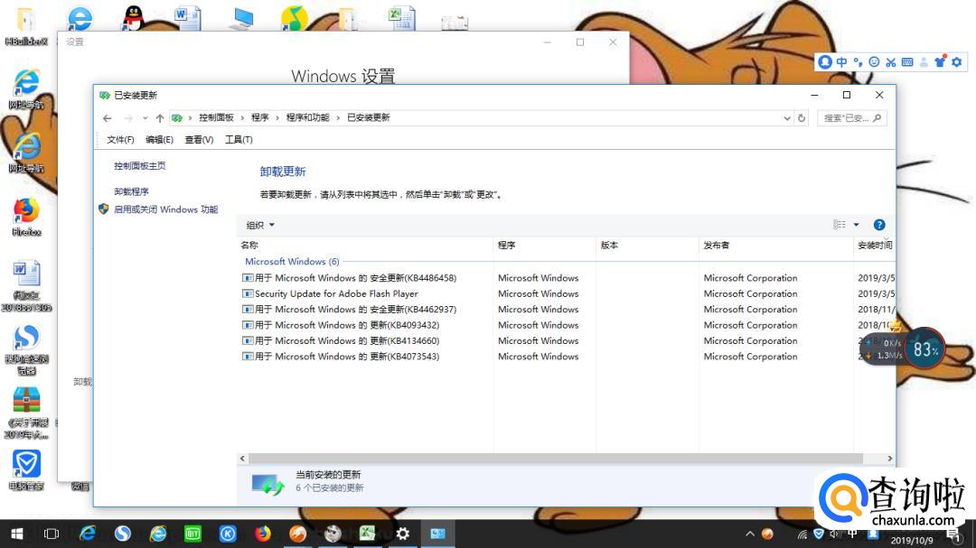Open 启用或关闭 Windows 功能 link
The image size is (976, 548).
pyautogui.click(x=165, y=209)
